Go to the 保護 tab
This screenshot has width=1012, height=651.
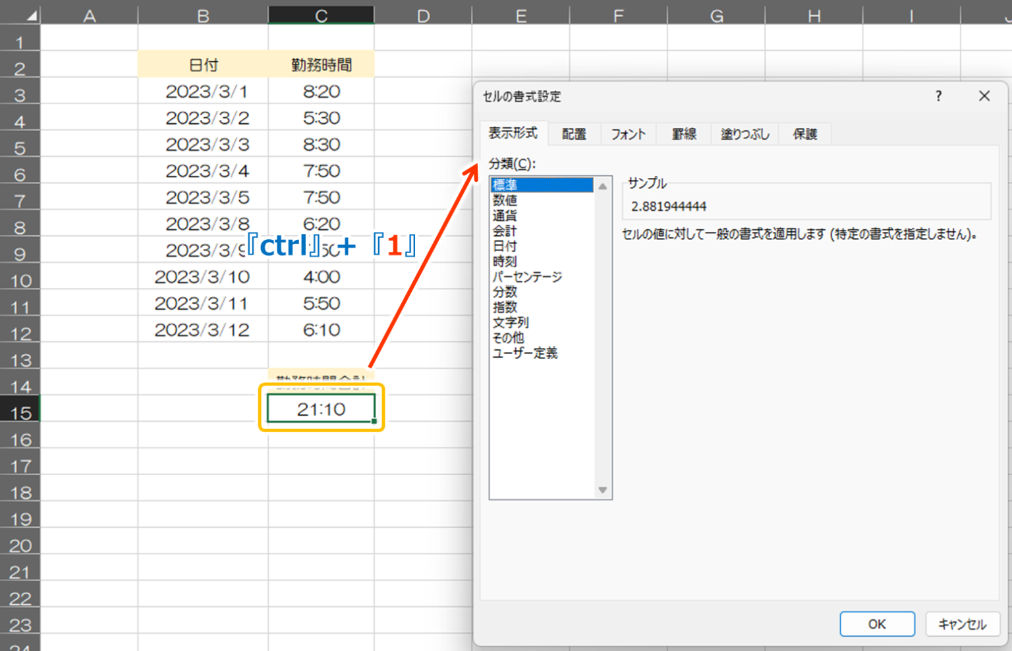coord(804,134)
